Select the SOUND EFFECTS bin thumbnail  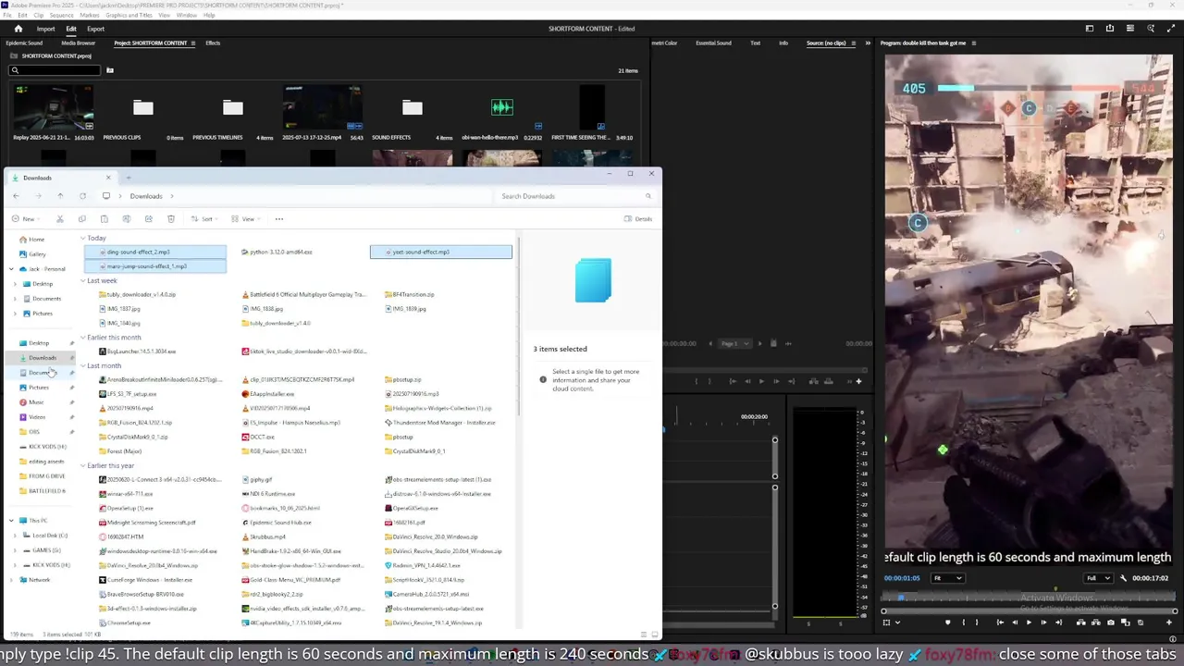coord(412,107)
